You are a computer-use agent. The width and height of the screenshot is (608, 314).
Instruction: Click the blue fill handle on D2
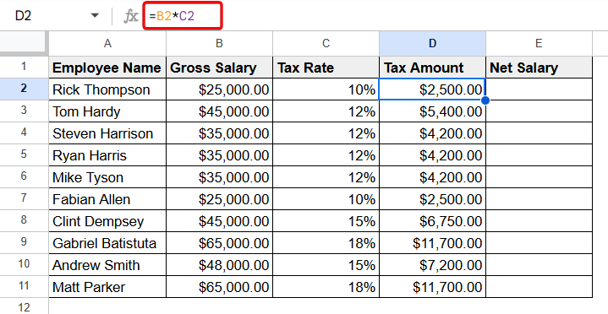click(485, 100)
